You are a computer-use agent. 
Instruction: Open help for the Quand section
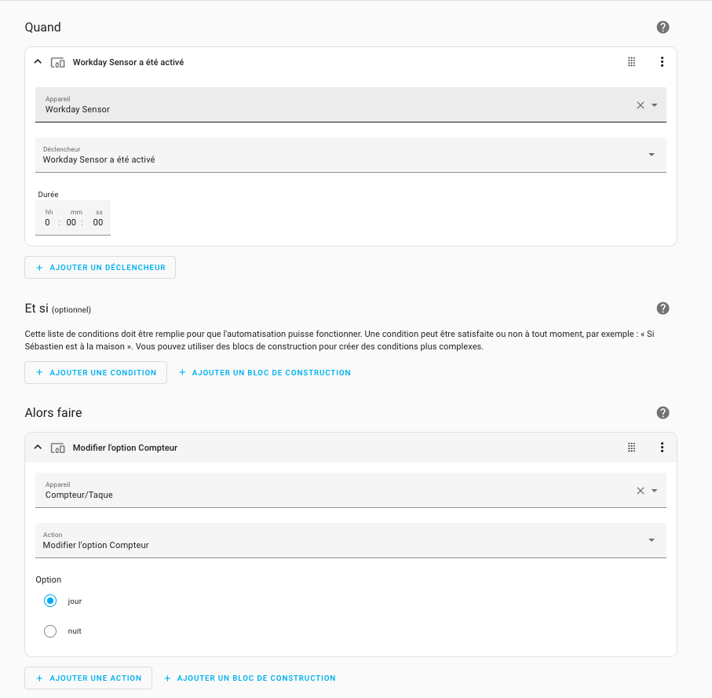[663, 27]
